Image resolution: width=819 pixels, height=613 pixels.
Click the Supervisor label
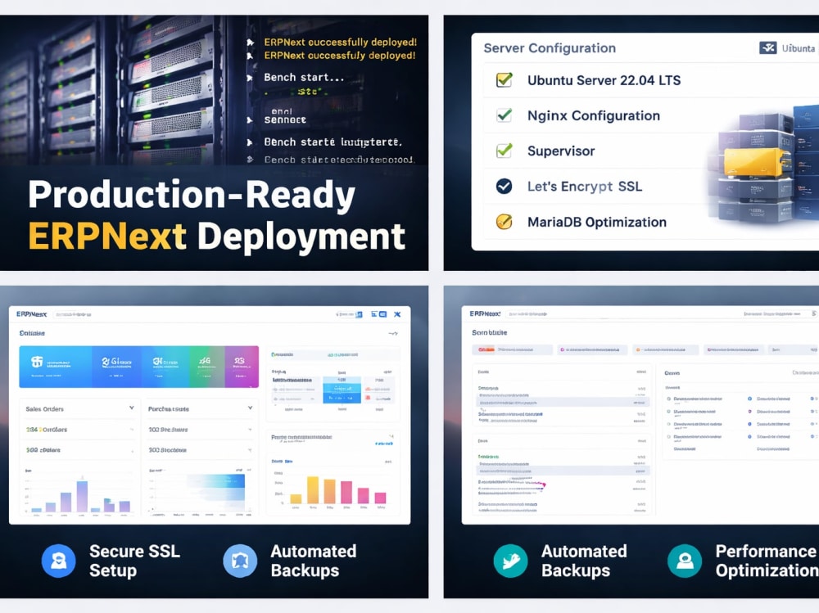pyautogui.click(x=561, y=151)
